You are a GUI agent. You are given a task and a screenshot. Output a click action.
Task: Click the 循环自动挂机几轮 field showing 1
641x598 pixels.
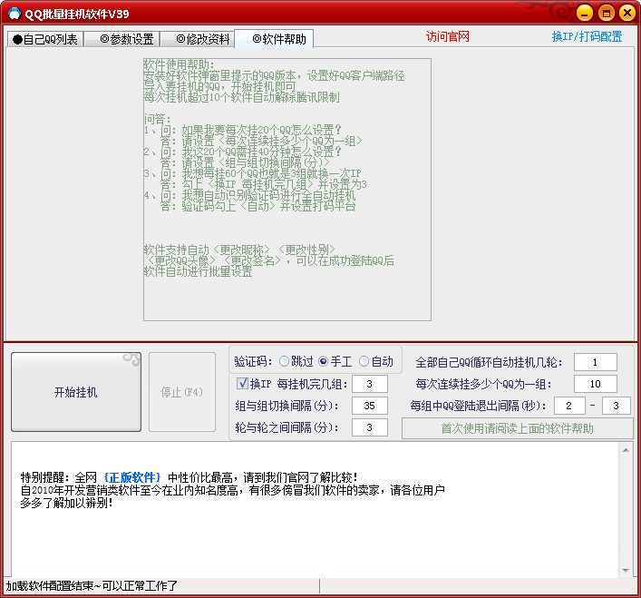point(595,362)
